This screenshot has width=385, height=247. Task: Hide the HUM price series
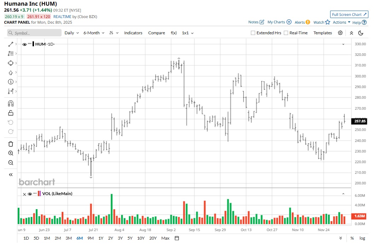(24, 45)
